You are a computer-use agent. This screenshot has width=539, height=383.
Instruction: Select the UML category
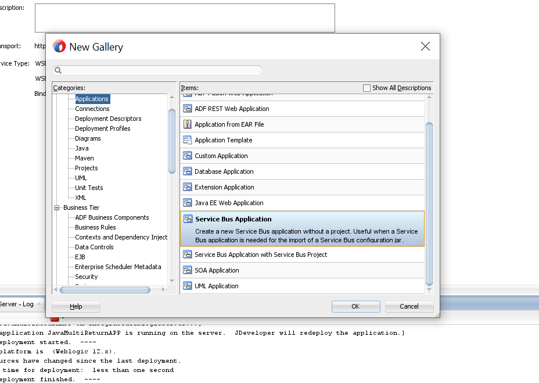[81, 178]
